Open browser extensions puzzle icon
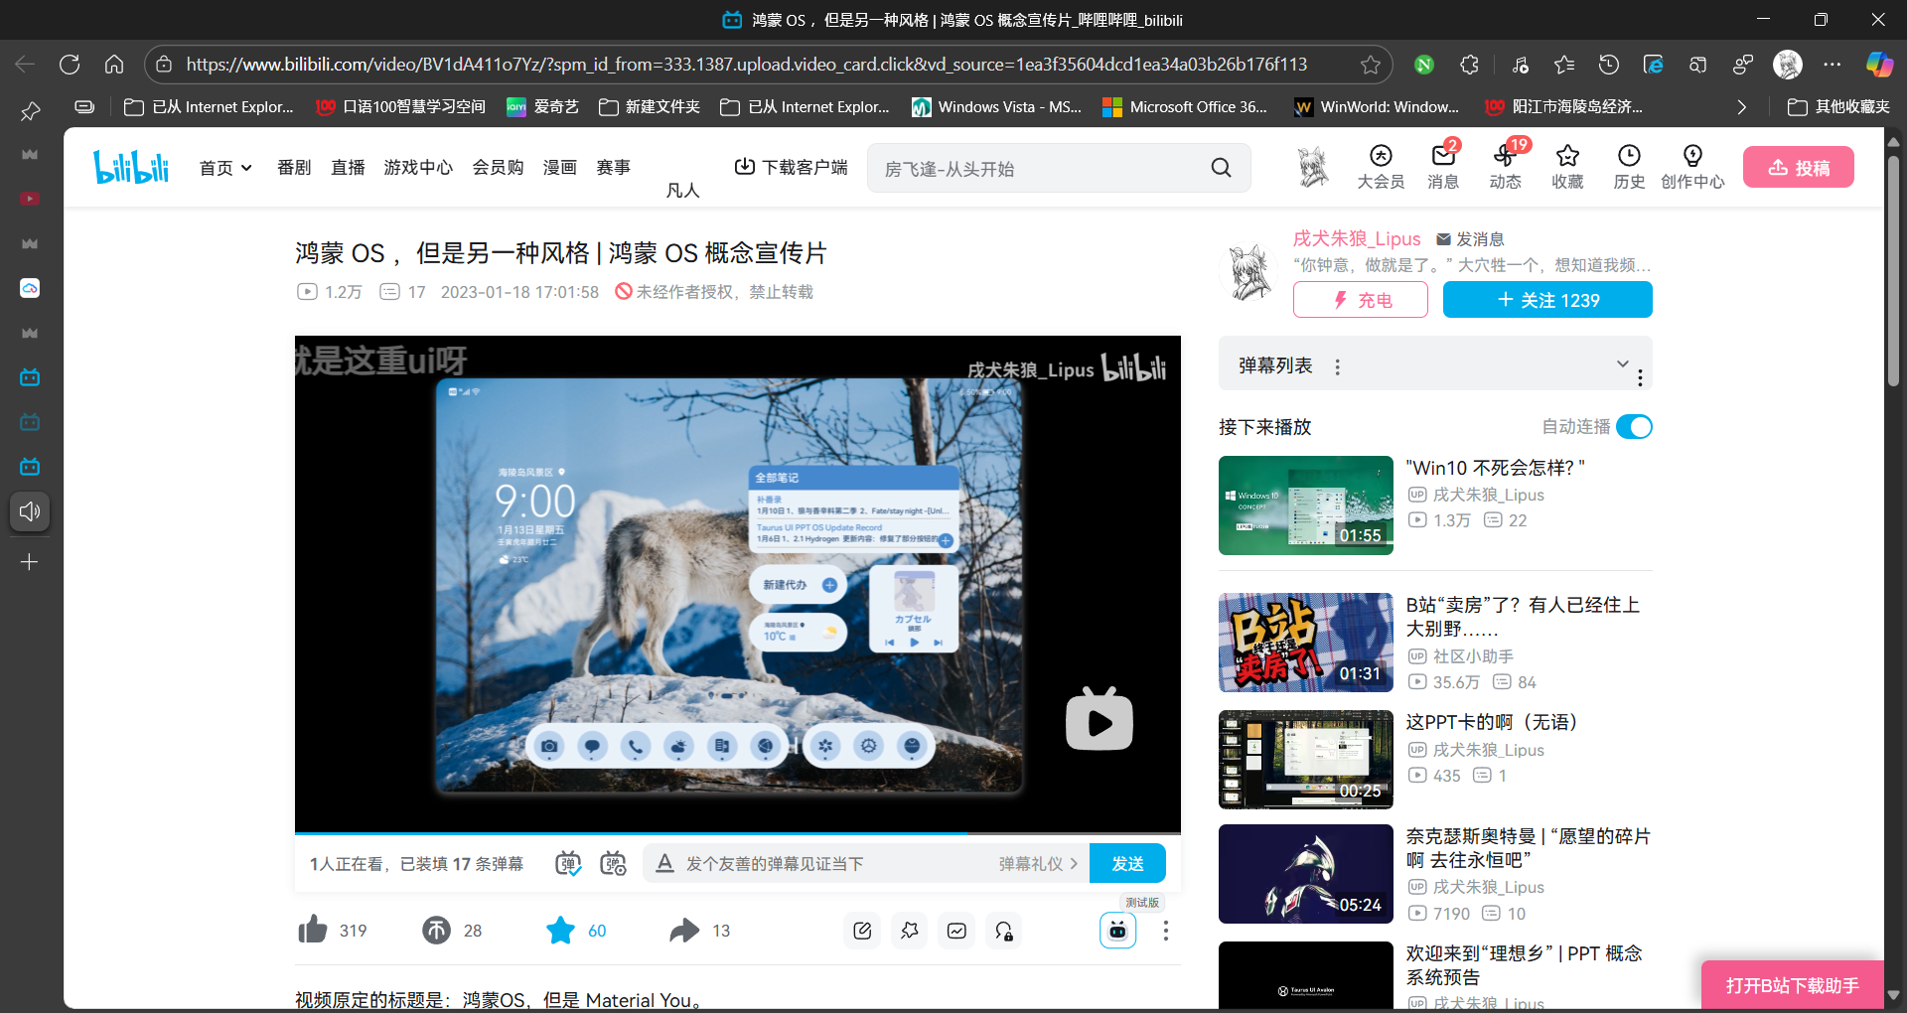The height and width of the screenshot is (1013, 1907). [1470, 65]
